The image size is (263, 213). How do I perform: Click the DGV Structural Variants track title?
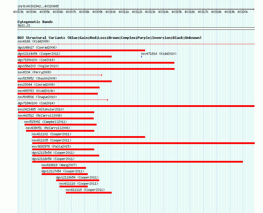[x=109, y=38]
